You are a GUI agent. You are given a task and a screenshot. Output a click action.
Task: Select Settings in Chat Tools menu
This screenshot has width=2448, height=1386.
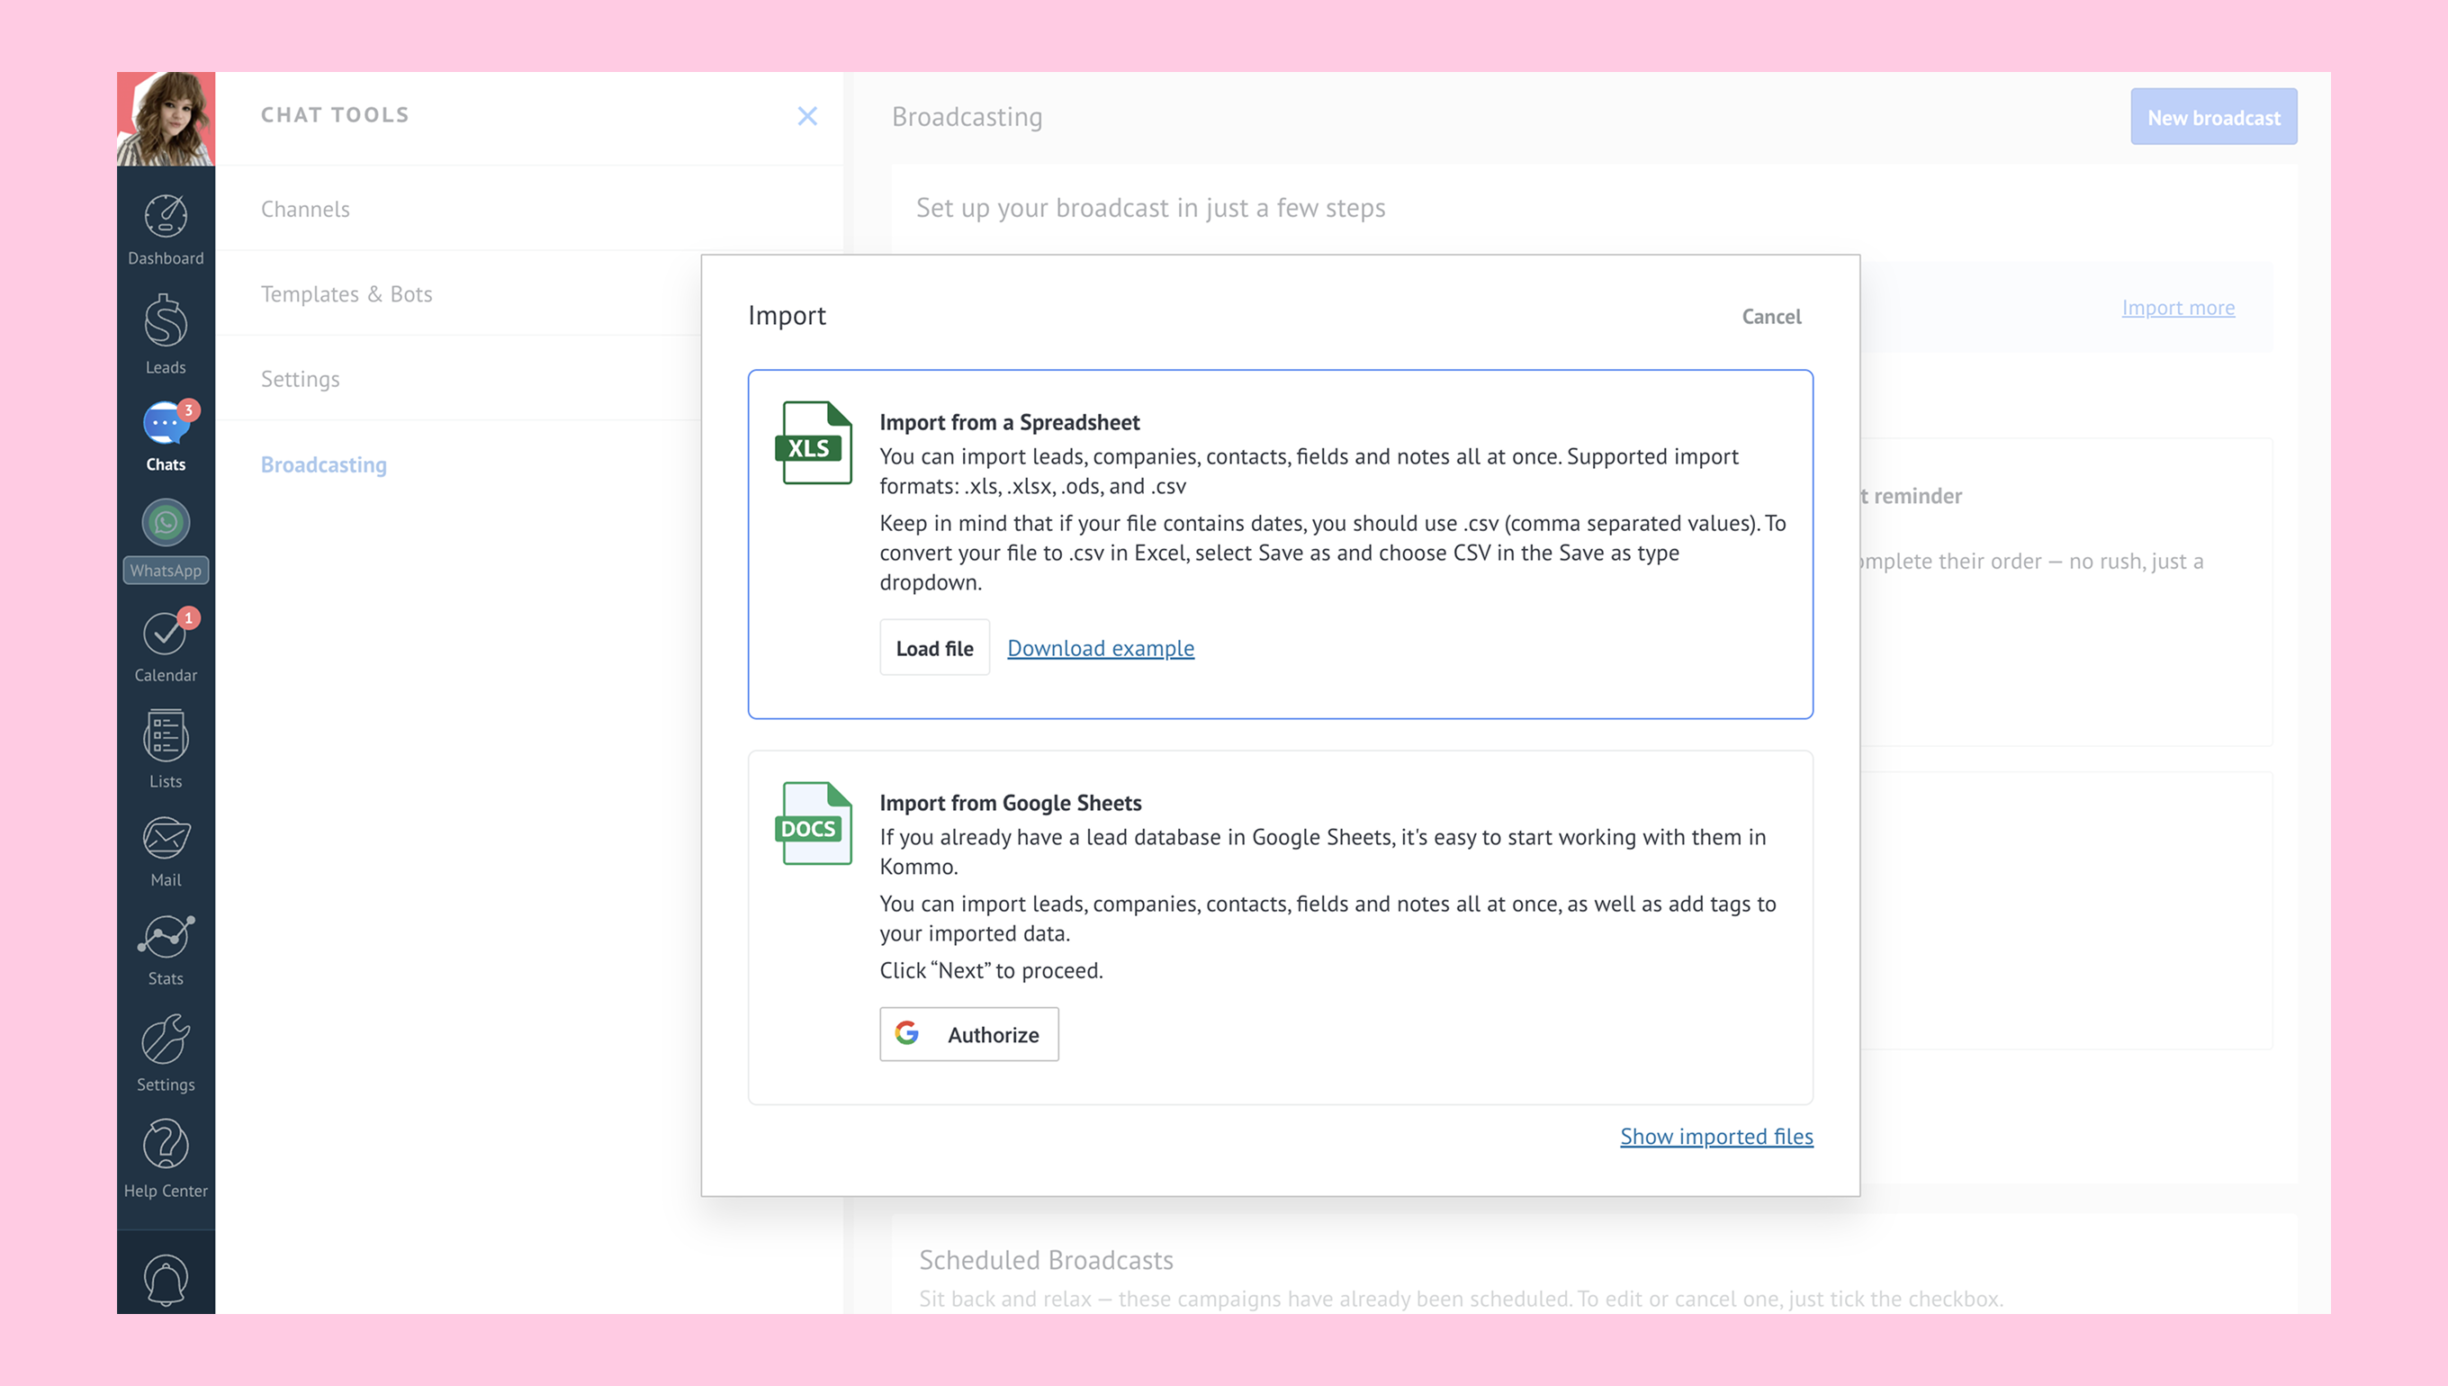[300, 379]
